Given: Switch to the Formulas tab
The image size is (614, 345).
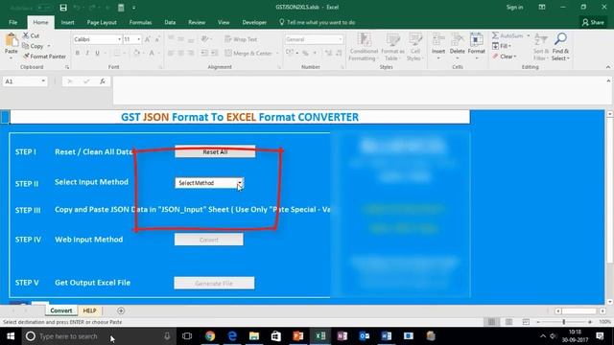Looking at the screenshot, I should [140, 22].
